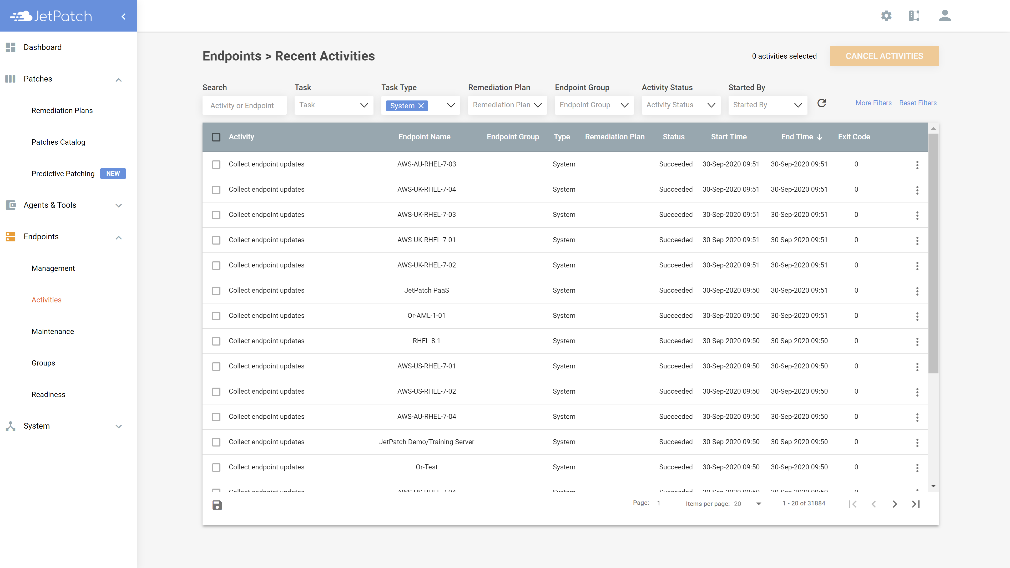The width and height of the screenshot is (1010, 568).
Task: Open Readiness in sidebar
Action: 48,394
